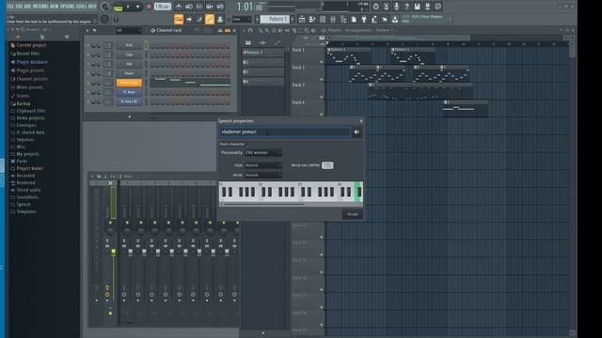The width and height of the screenshot is (602, 338).
Task: Mute Track 1 in the playlist
Action: point(322,62)
